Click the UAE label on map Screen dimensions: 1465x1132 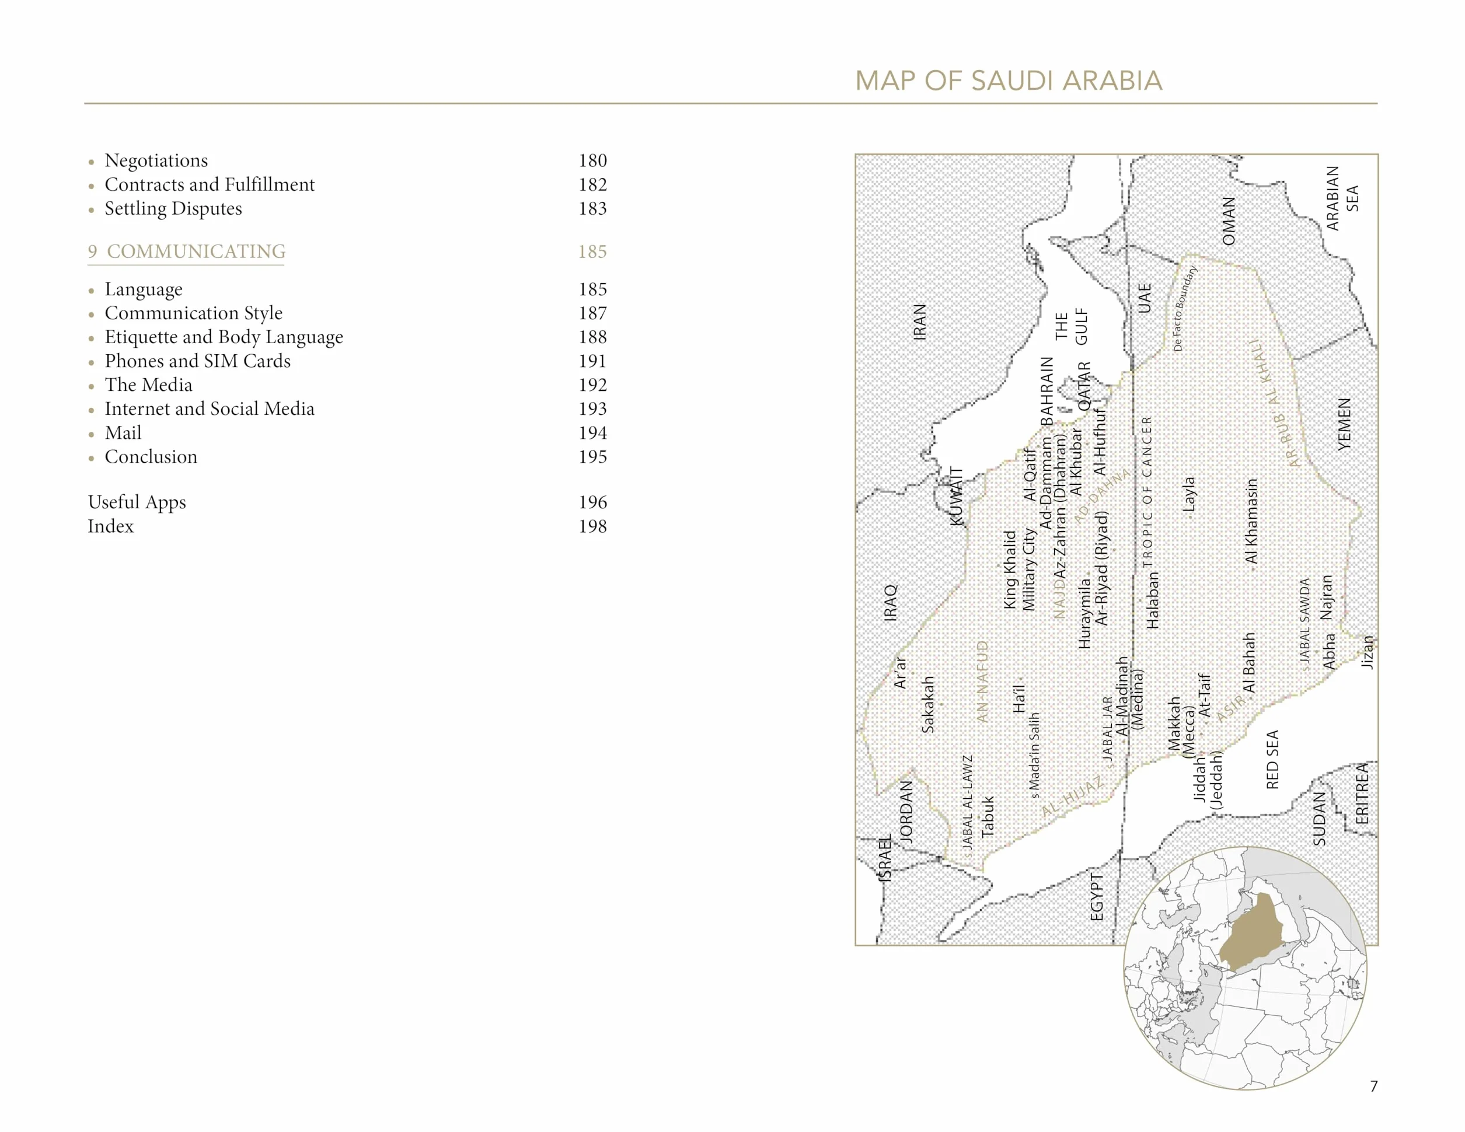coord(1145,298)
